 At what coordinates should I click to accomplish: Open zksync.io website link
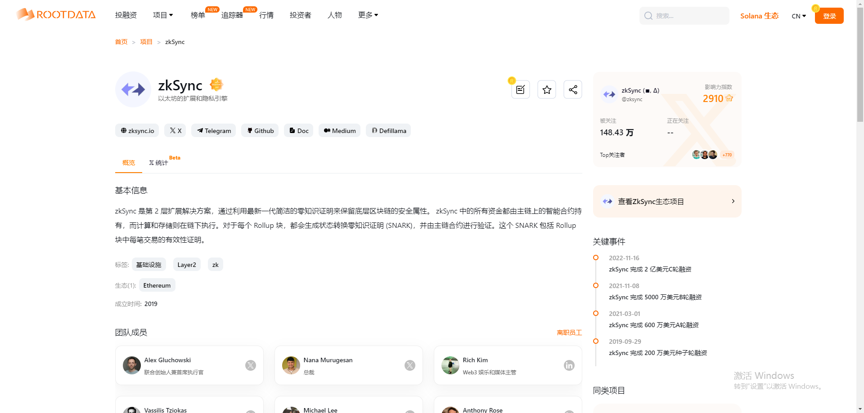(x=137, y=130)
